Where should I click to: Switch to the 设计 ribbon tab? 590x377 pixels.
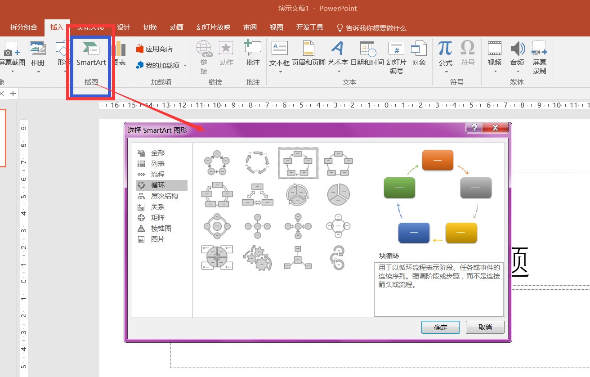tap(123, 27)
